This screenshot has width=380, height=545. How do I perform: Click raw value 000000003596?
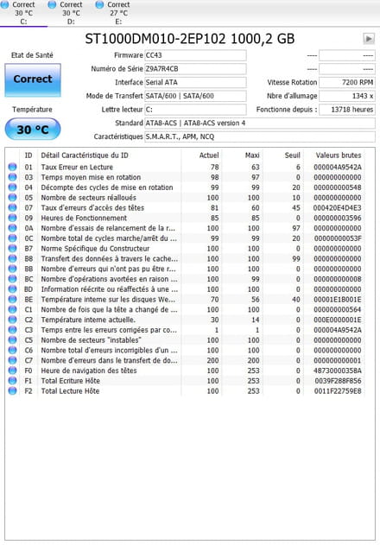click(x=338, y=219)
